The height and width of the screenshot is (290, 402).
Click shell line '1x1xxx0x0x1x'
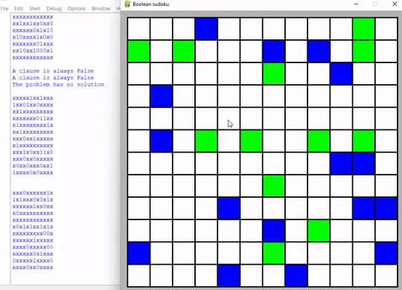point(33,199)
